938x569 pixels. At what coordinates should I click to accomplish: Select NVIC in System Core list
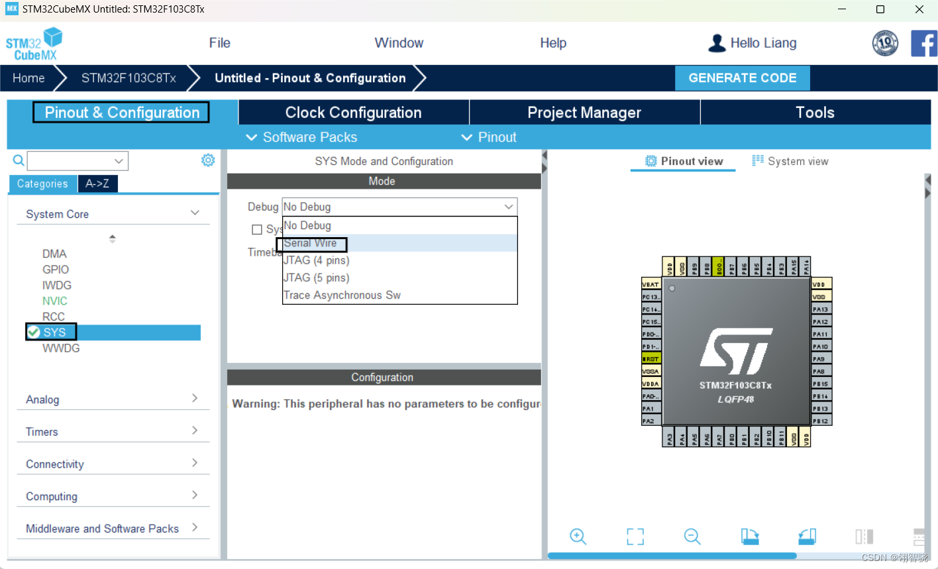click(x=55, y=301)
